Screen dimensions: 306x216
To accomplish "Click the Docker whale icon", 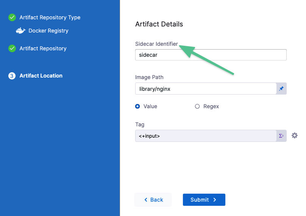I will pyautogui.click(x=21, y=31).
